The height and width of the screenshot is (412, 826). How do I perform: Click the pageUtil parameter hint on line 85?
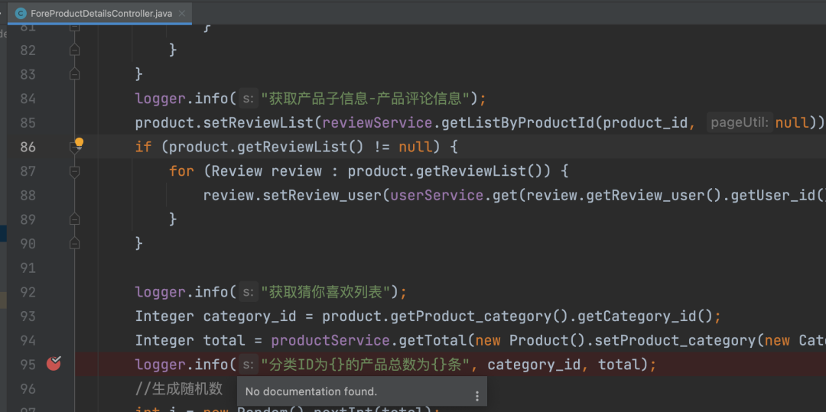click(740, 122)
